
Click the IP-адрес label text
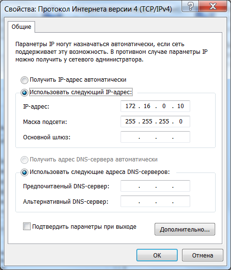click(x=36, y=107)
